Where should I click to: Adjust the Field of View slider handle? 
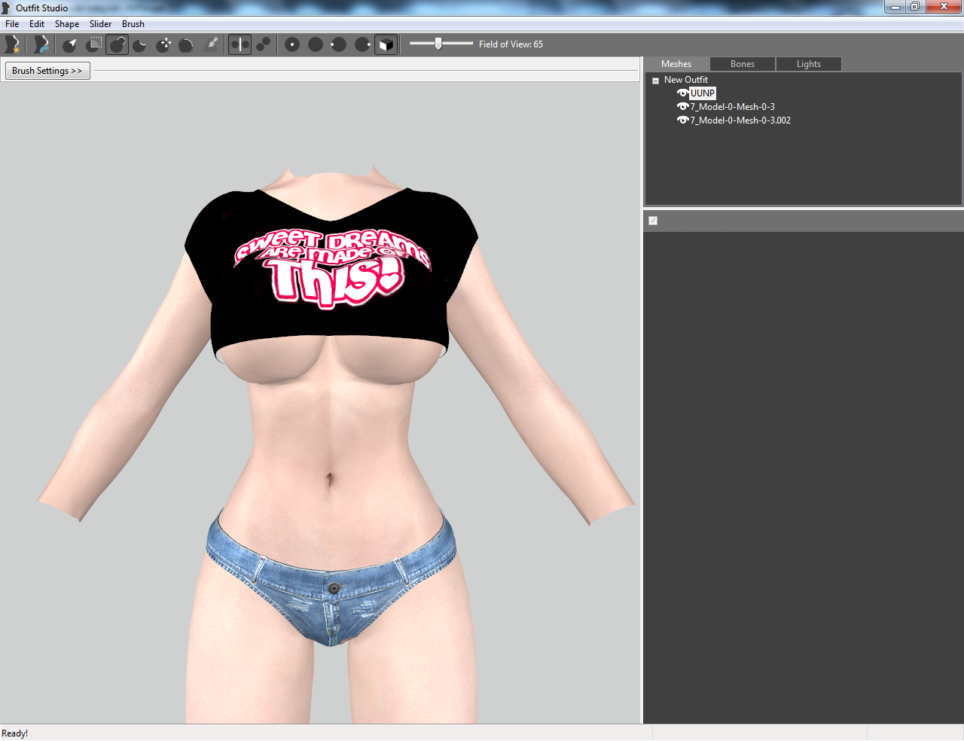[438, 44]
